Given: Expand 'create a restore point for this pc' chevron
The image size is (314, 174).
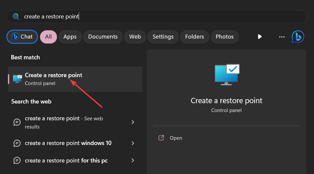Looking at the screenshot, I should (x=133, y=160).
